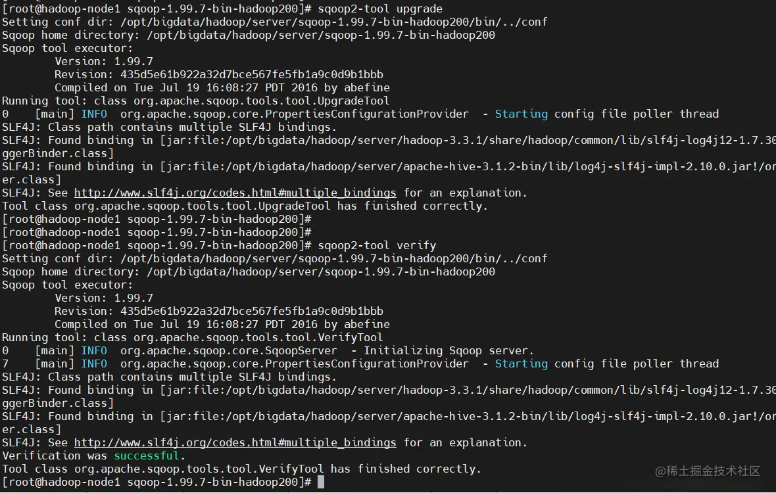
Task: Click INFO label on SqoopServer line
Action: [94, 350]
